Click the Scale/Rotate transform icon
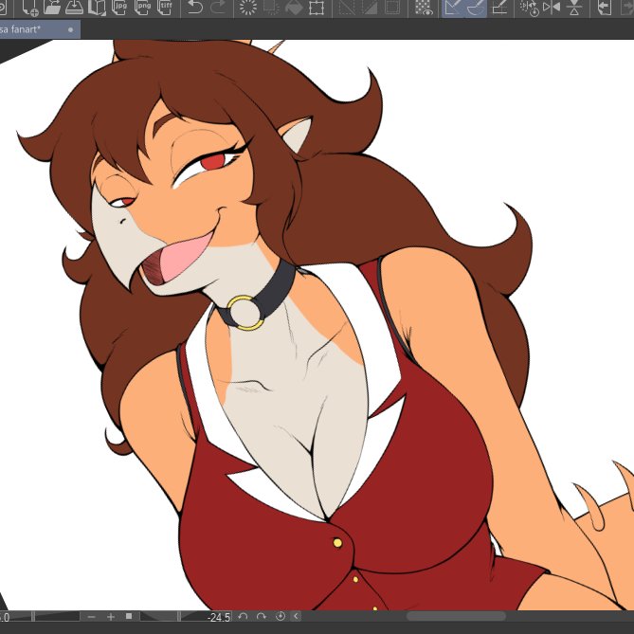Screen dimensions: 634x634 click(317, 8)
